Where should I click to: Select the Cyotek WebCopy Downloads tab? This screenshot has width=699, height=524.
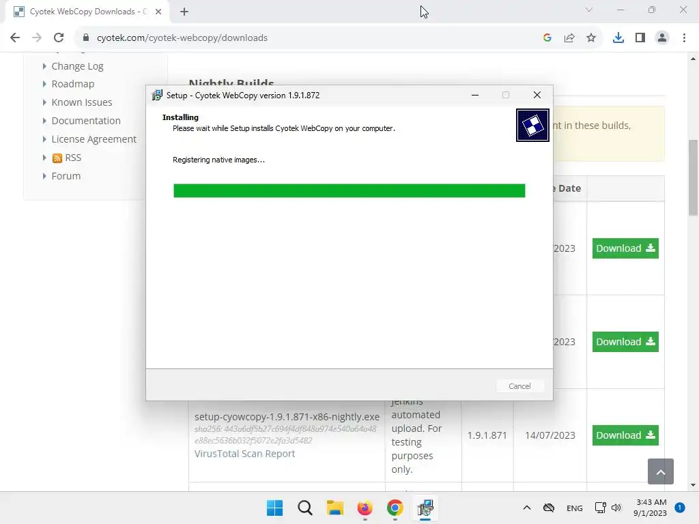click(87, 12)
